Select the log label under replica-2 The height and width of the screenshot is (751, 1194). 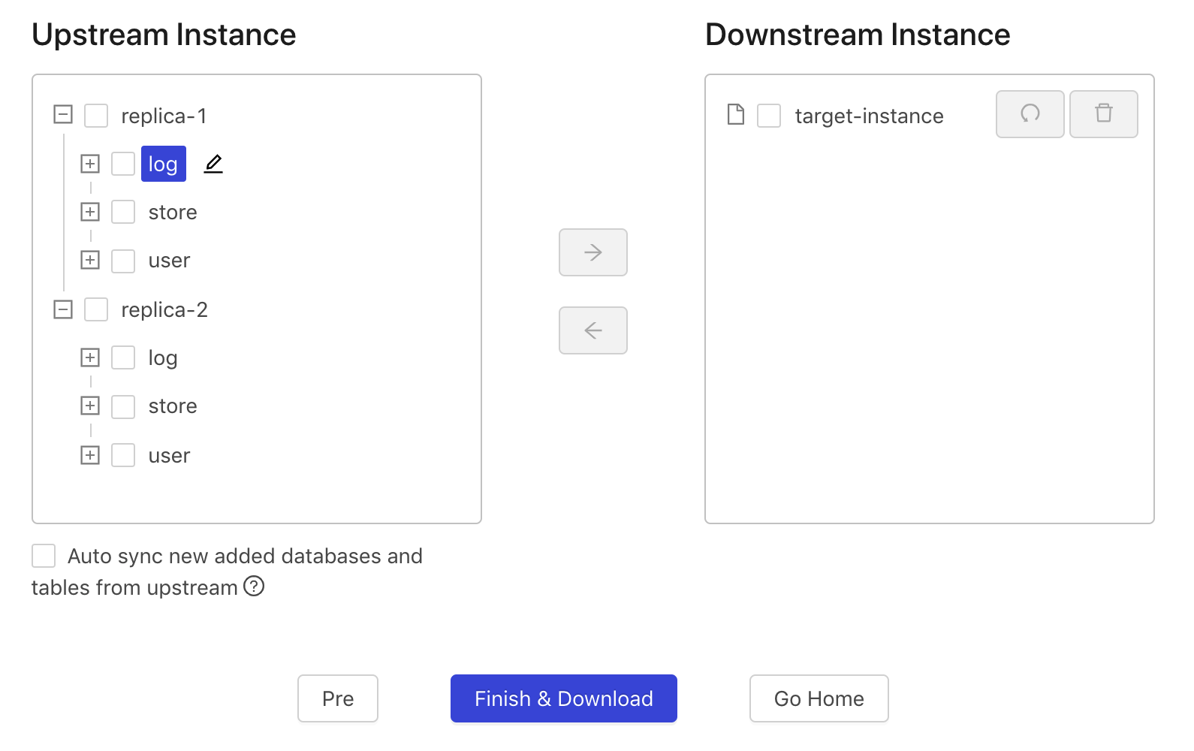pyautogui.click(x=163, y=358)
